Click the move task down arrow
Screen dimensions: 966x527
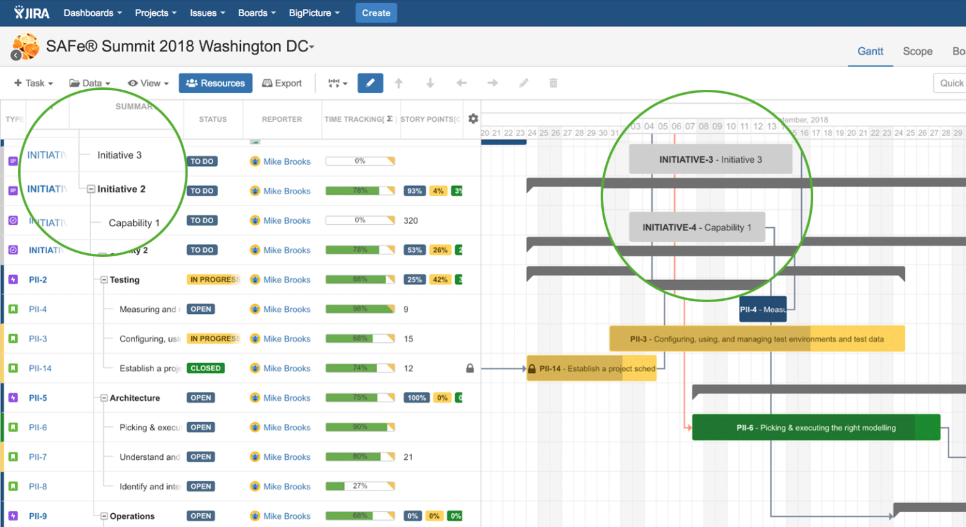coord(430,83)
